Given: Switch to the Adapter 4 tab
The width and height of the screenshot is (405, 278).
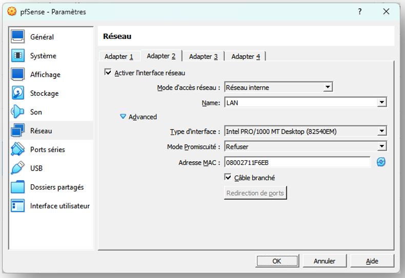Looking at the screenshot, I should pos(246,56).
